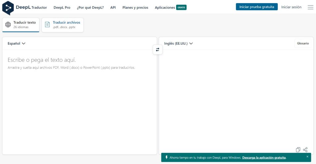Image resolution: width=316 pixels, height=164 pixels.
Task: Click the DeepL logo icon
Action: [x=8, y=8]
